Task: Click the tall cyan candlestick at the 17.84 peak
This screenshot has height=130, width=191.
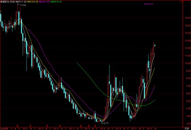Action: pos(19,18)
